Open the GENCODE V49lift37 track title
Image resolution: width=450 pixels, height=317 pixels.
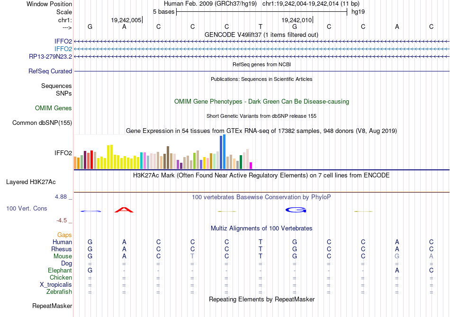pyautogui.click(x=261, y=35)
